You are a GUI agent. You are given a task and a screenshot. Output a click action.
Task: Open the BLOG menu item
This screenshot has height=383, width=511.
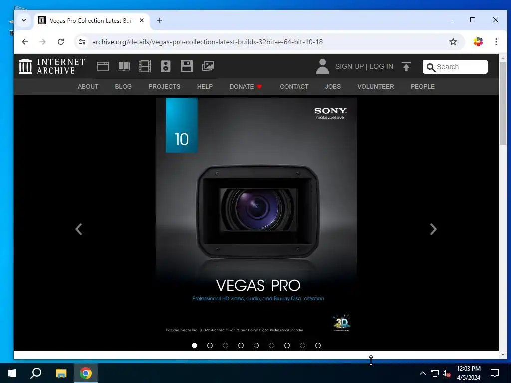[x=123, y=87]
